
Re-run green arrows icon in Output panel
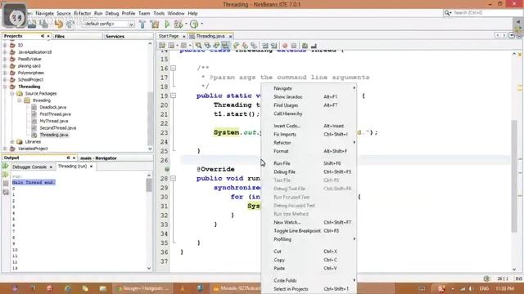click(6, 166)
